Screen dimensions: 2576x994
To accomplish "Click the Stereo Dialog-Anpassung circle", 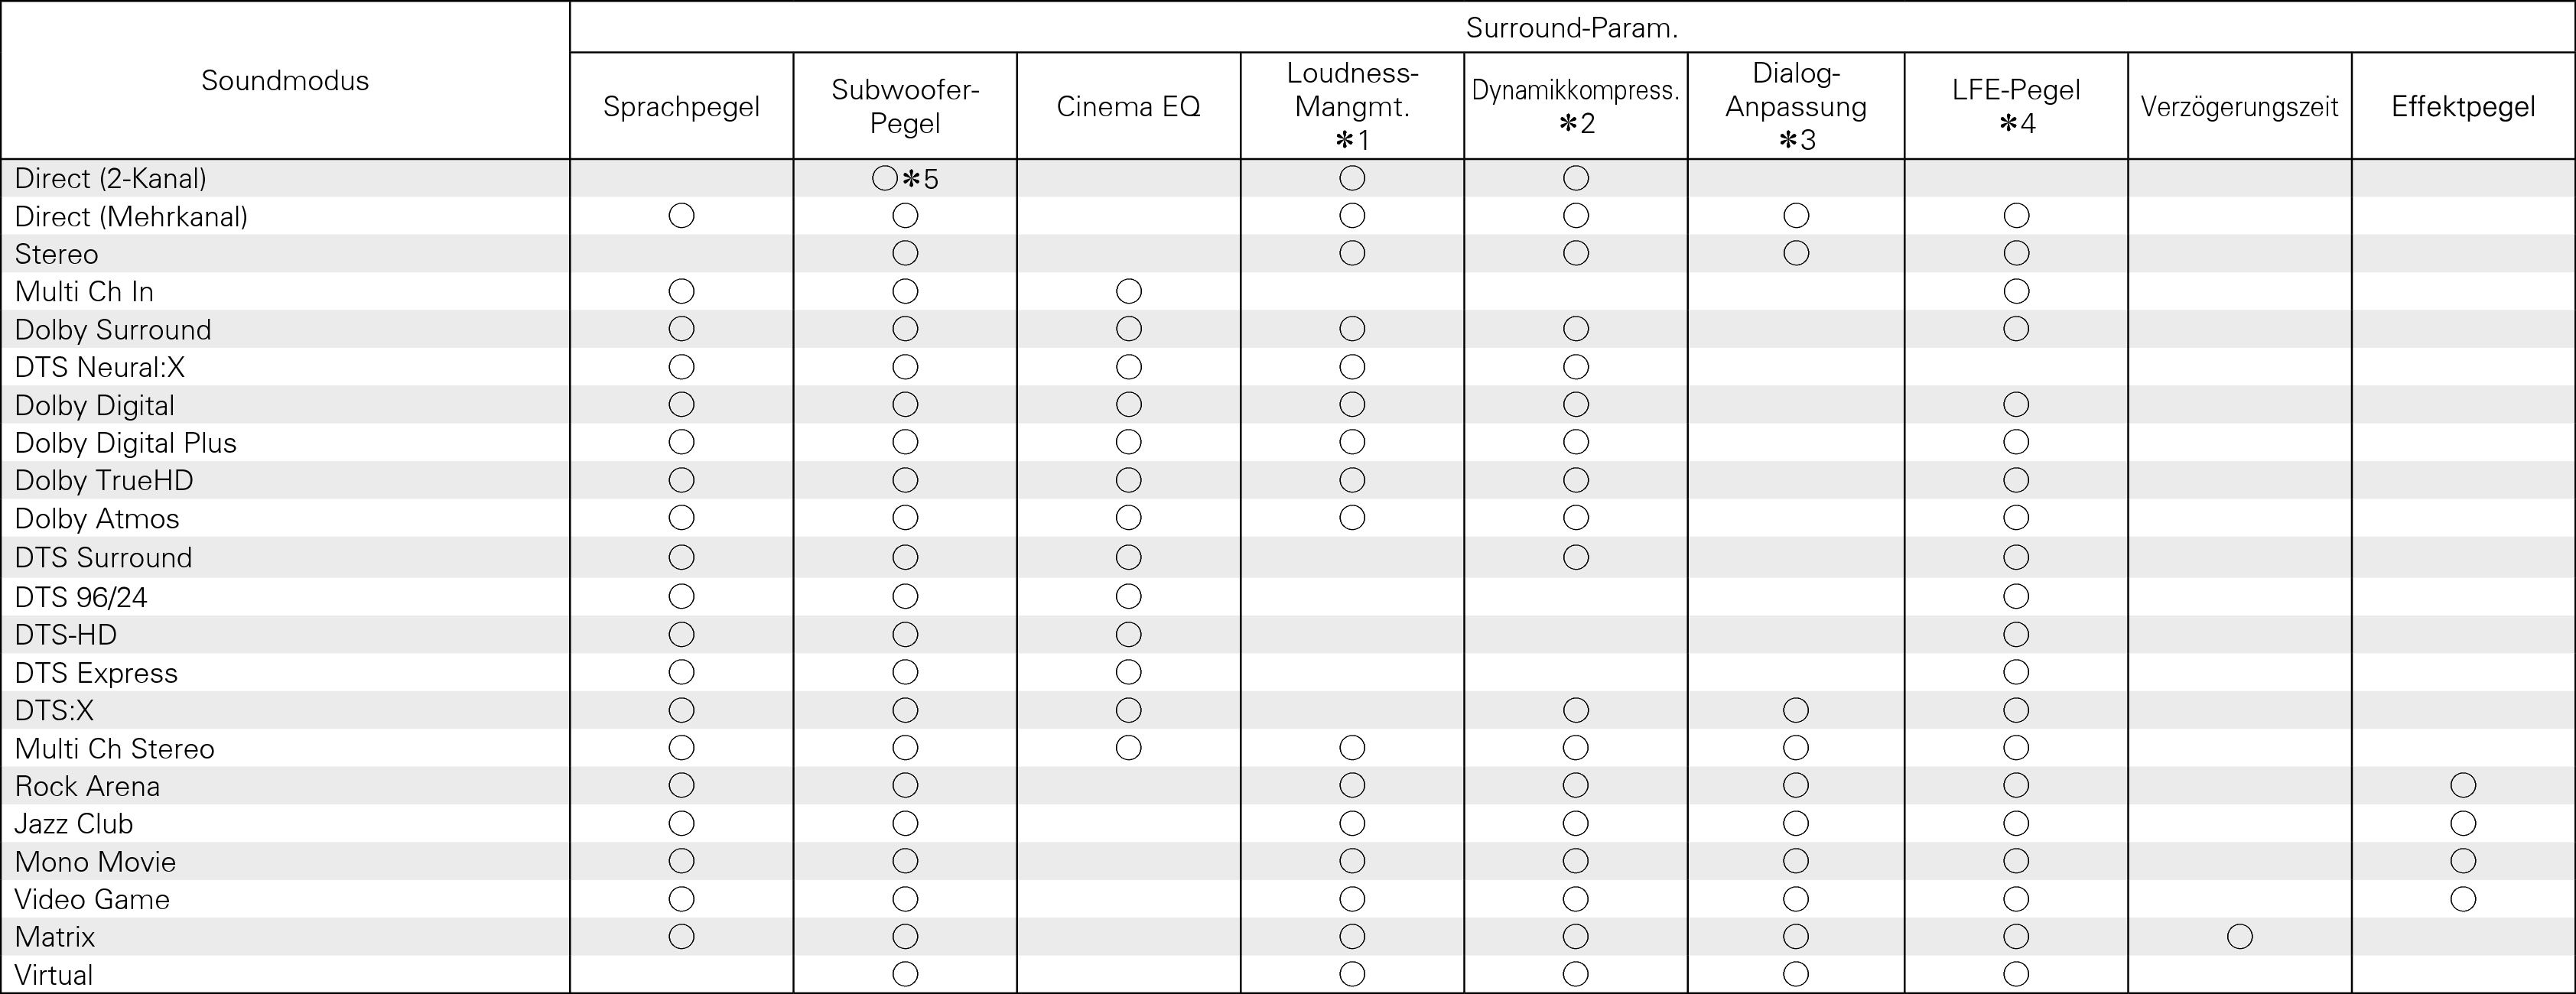I will coord(1796,254).
